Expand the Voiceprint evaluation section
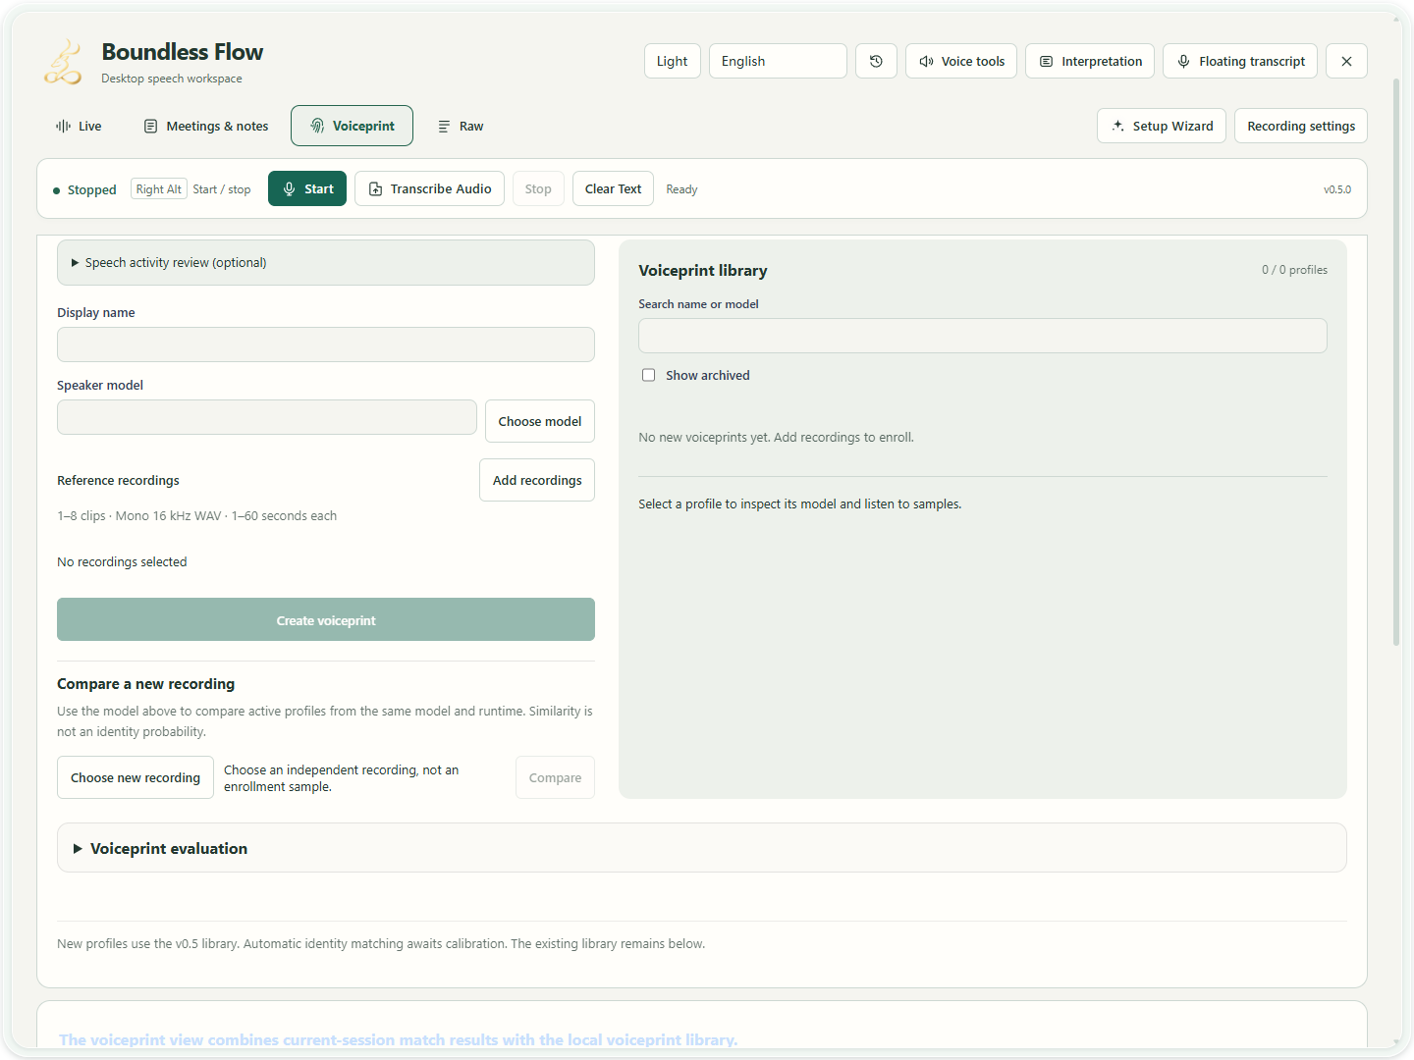The image size is (1414, 1060). tap(702, 848)
